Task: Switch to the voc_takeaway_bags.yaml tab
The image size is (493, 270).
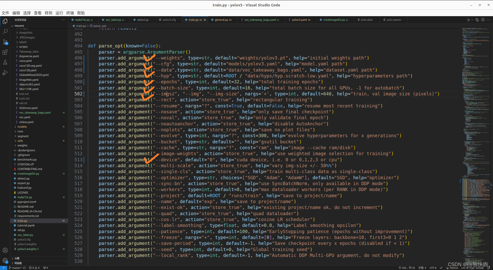Action: [x=260, y=20]
